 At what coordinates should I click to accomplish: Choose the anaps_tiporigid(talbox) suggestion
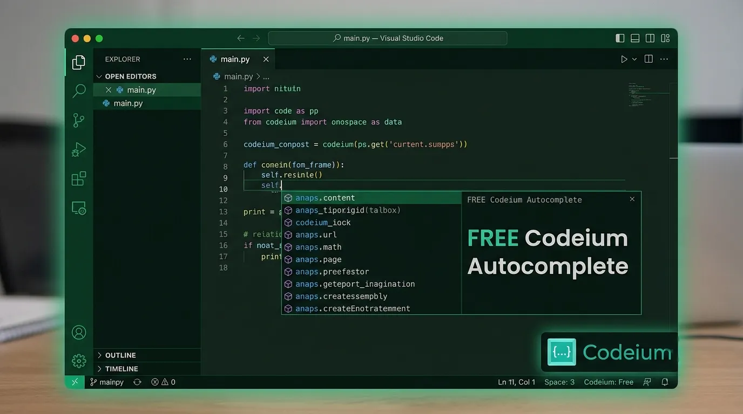point(371,210)
